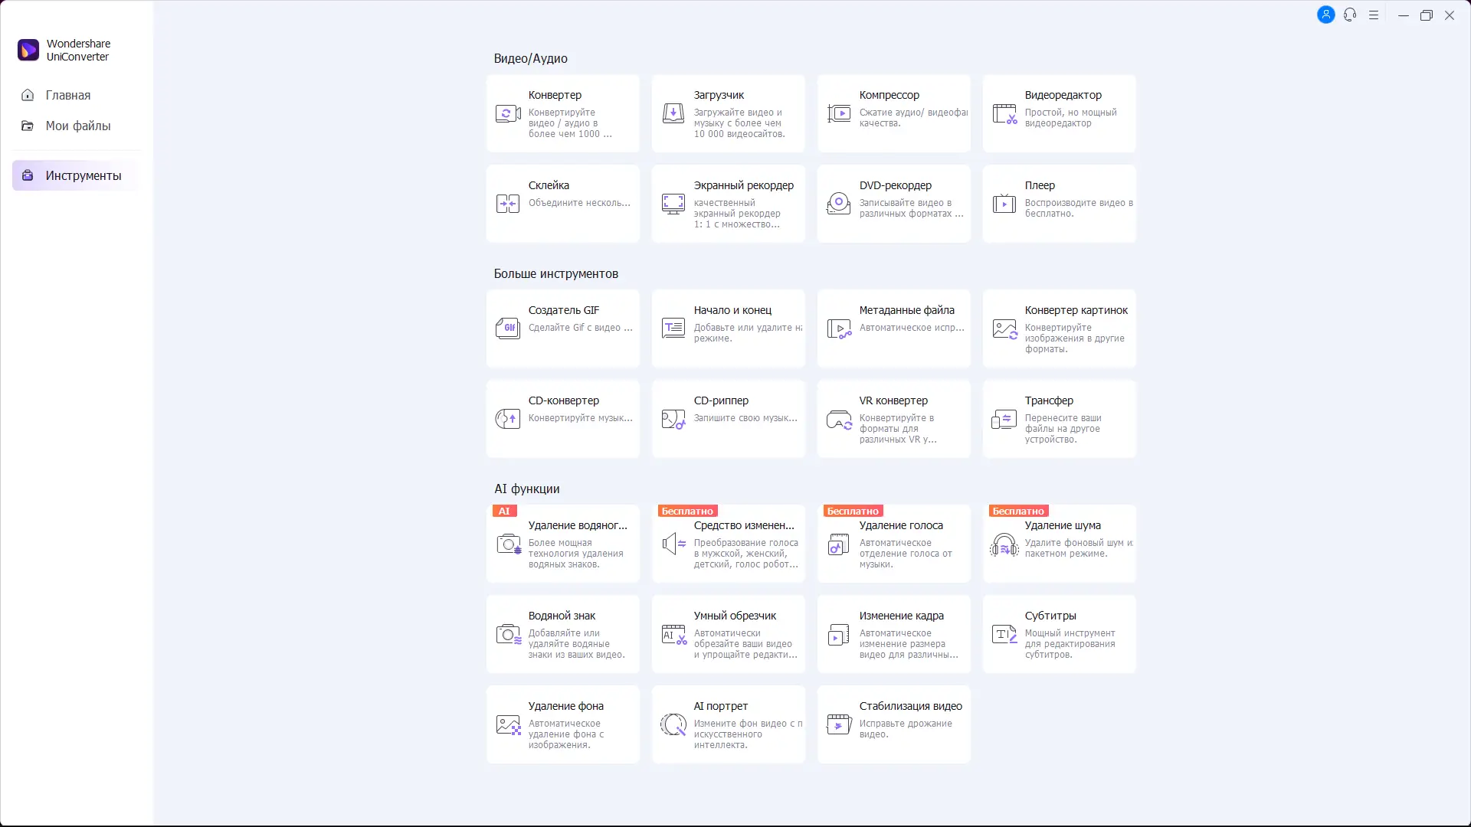Open the Video Stabilization icon
This screenshot has width=1471, height=827.
(839, 724)
